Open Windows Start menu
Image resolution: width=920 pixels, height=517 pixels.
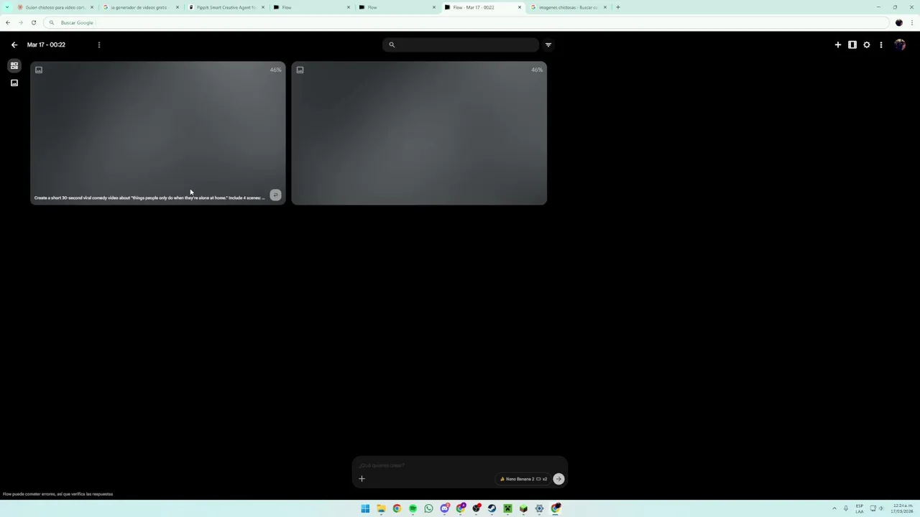pyautogui.click(x=365, y=508)
